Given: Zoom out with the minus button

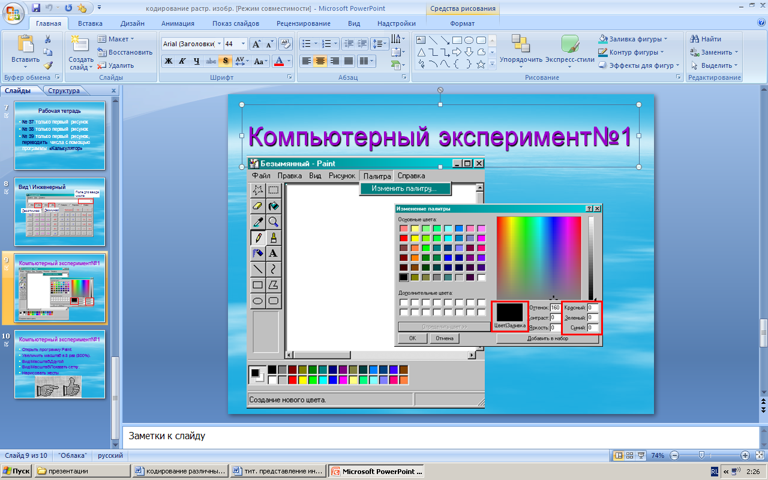Looking at the screenshot, I should click(x=674, y=455).
